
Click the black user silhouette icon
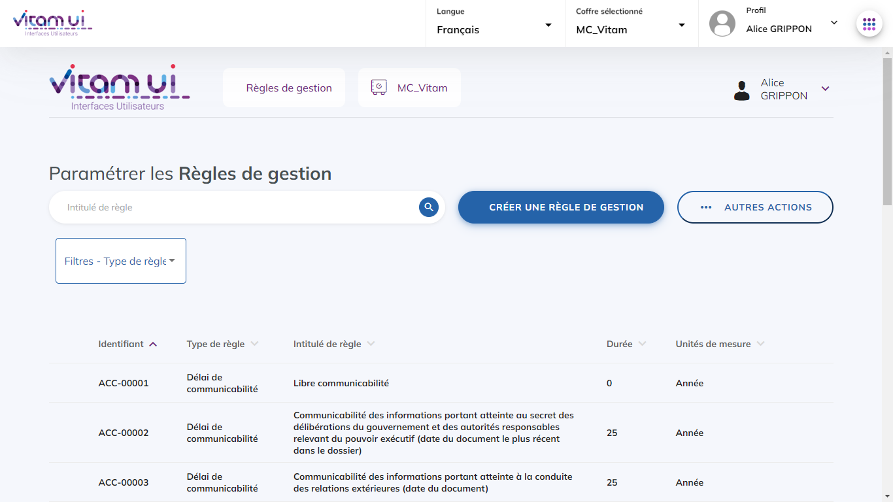click(741, 90)
